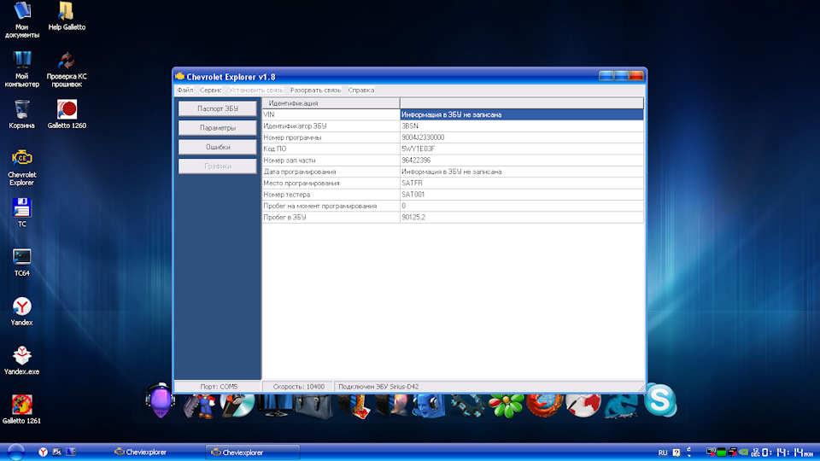Open the blue monitor dock icon
This screenshot has width=820, height=461.
pyautogui.click(x=275, y=406)
